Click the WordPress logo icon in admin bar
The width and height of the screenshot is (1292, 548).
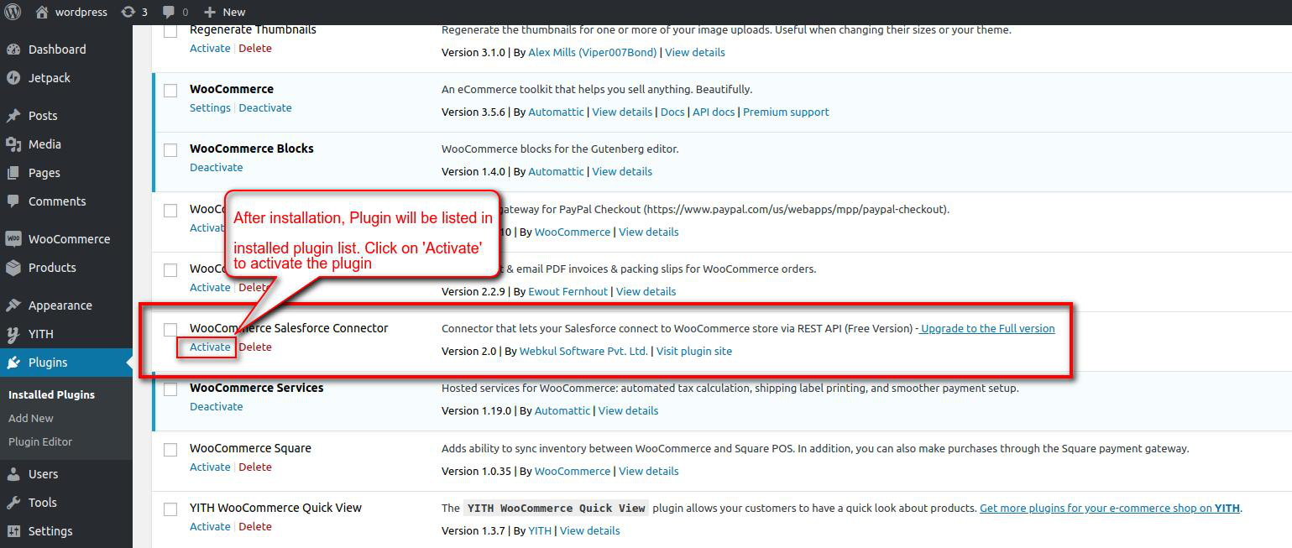(x=13, y=12)
